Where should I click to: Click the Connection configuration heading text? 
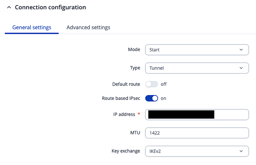pyautogui.click(x=50, y=7)
